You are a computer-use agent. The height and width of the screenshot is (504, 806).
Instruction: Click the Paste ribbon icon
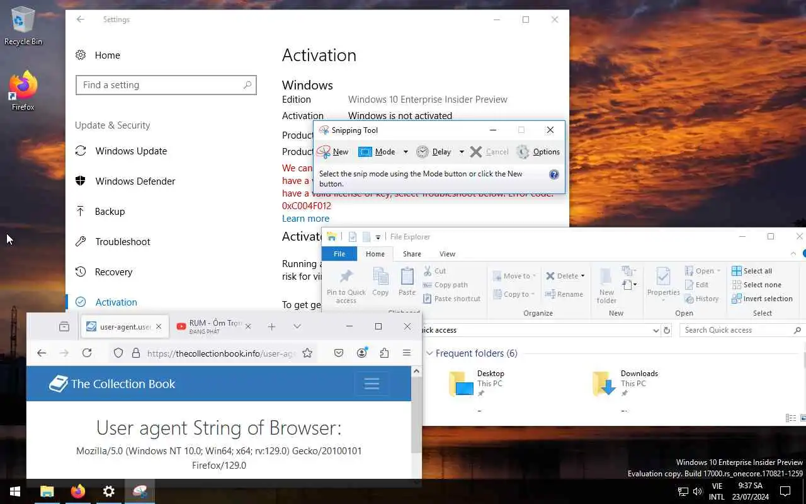tap(407, 282)
